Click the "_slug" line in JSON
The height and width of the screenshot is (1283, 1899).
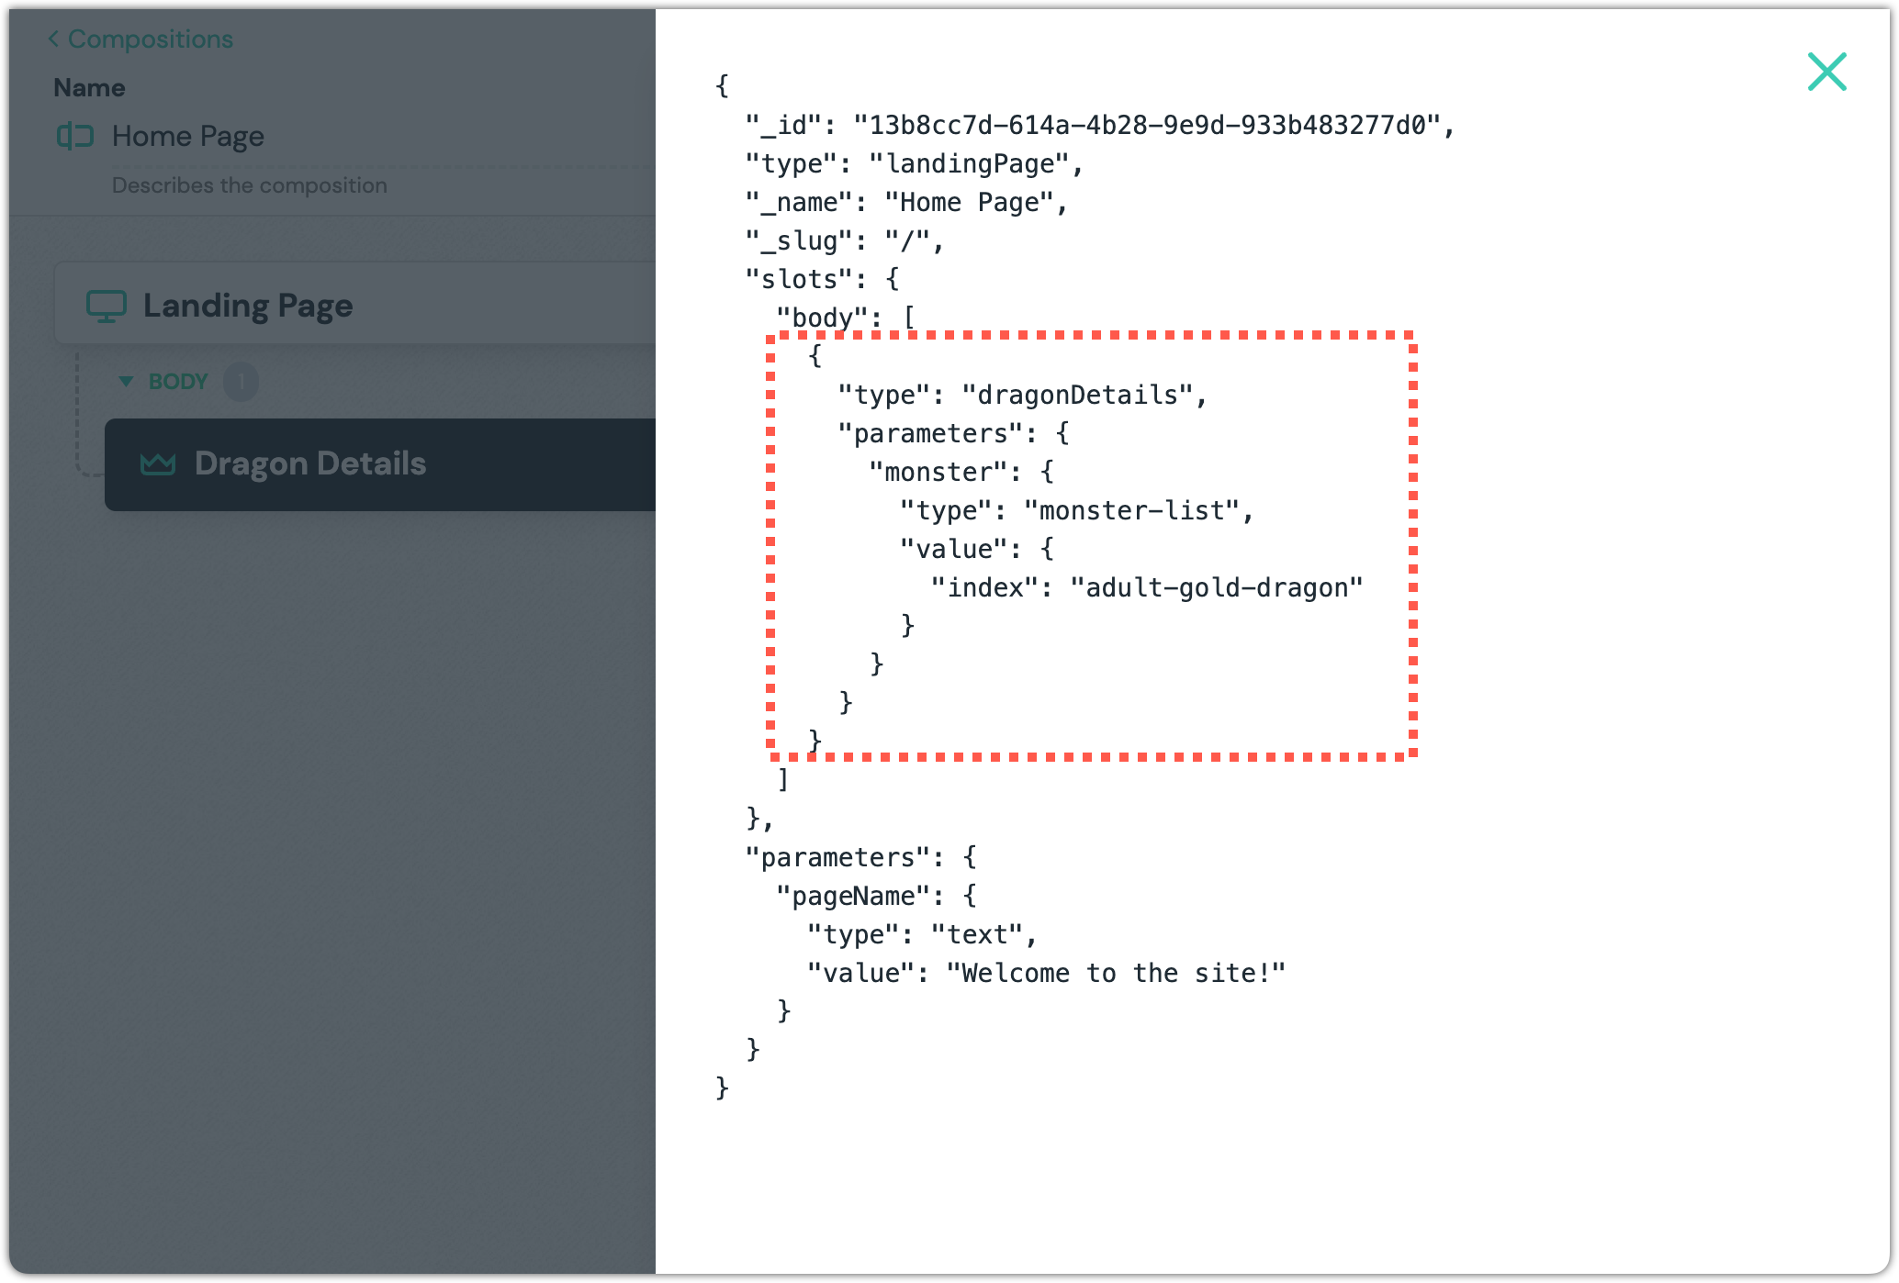(843, 240)
